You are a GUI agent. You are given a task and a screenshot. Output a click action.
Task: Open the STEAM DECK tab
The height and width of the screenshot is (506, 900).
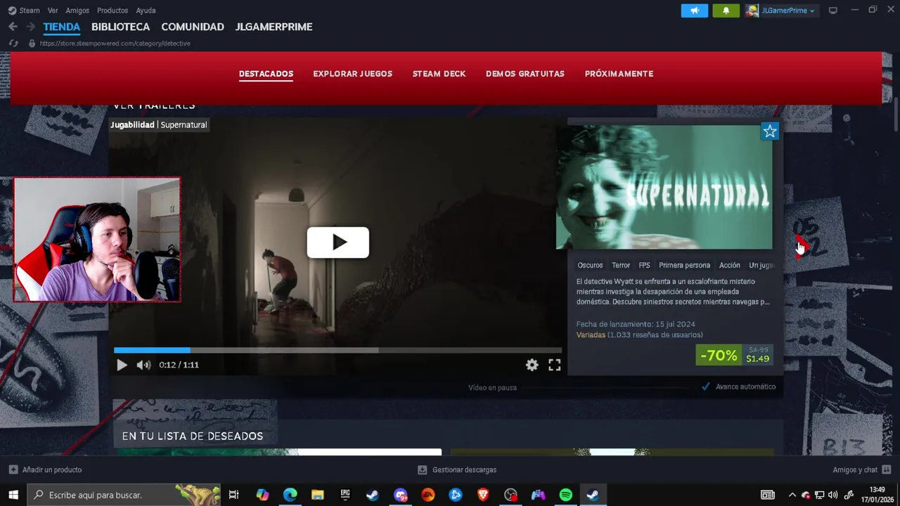click(x=439, y=74)
